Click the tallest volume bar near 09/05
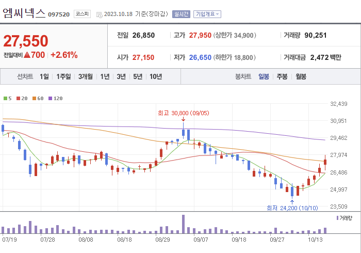Screen dimensions: 361x253 point(183,224)
